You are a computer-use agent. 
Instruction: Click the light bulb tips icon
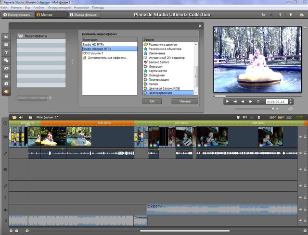point(291,15)
